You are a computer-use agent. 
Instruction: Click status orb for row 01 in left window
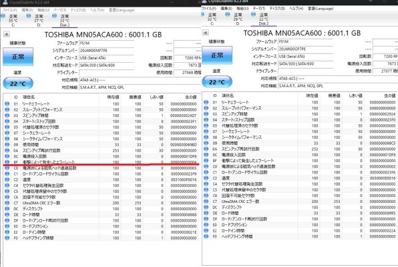pos(7,103)
